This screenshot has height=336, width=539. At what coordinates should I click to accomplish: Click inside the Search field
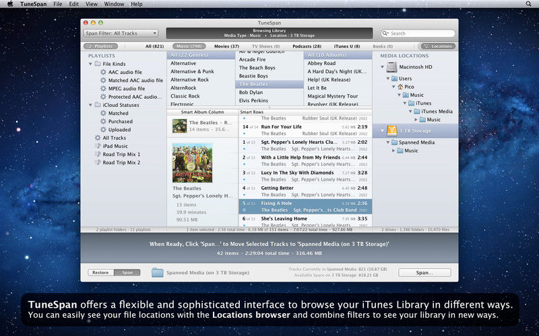click(x=418, y=33)
